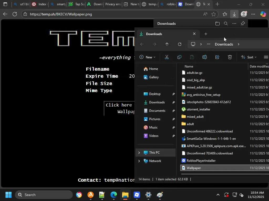Viewport: 269px width, 201px height.
Task: Open a new Edge browser tab
Action: pos(217,4)
